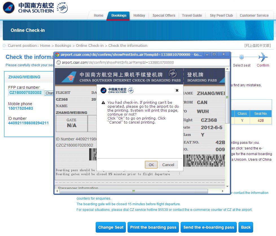
Task: Close the check-in dialog with the X icon
Action: coord(177,91)
